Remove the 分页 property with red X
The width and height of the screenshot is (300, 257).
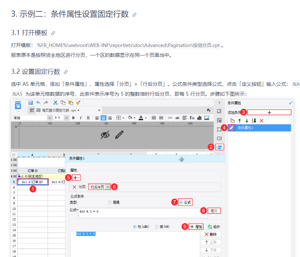coord(75,187)
